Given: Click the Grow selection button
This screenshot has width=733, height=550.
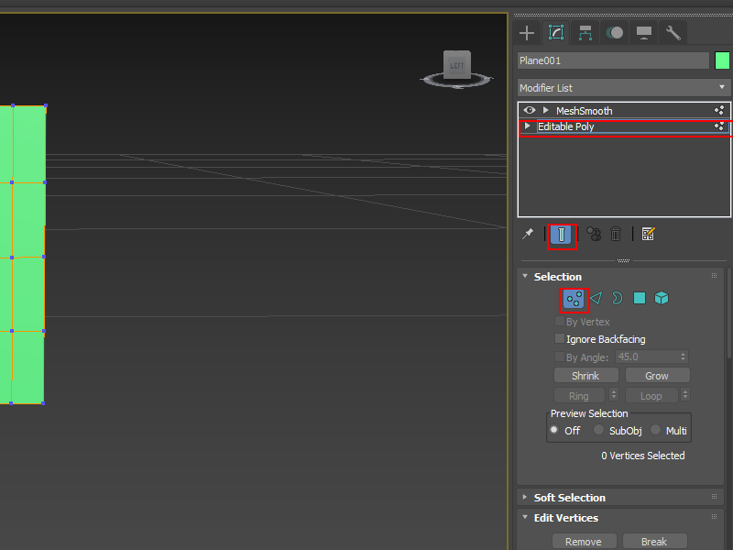Looking at the screenshot, I should 657,376.
